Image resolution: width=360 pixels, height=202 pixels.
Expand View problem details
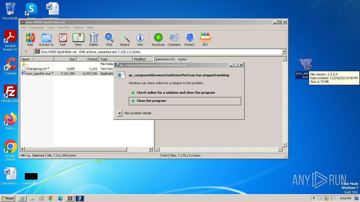point(134,113)
